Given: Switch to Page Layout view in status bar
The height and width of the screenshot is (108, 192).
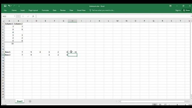Looking at the screenshot, I should click(160, 105).
